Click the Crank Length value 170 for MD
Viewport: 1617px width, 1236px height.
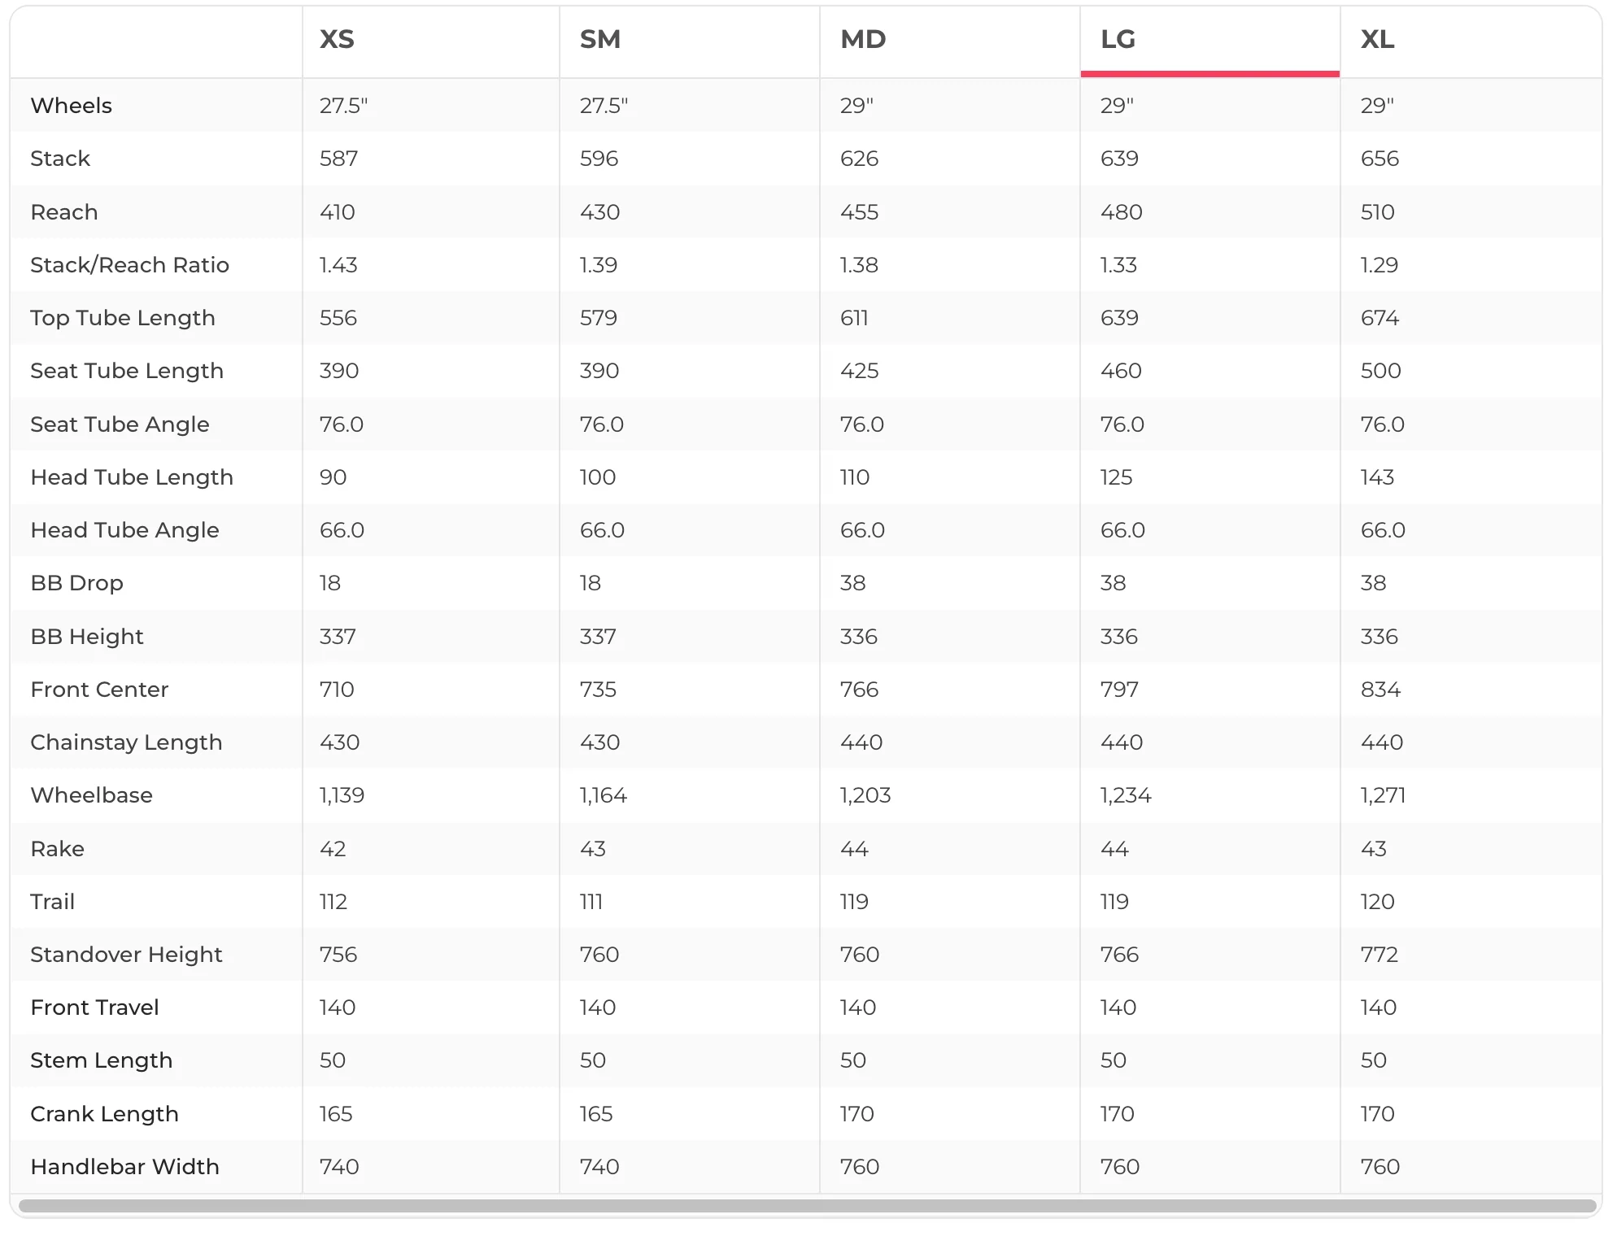click(x=856, y=1114)
